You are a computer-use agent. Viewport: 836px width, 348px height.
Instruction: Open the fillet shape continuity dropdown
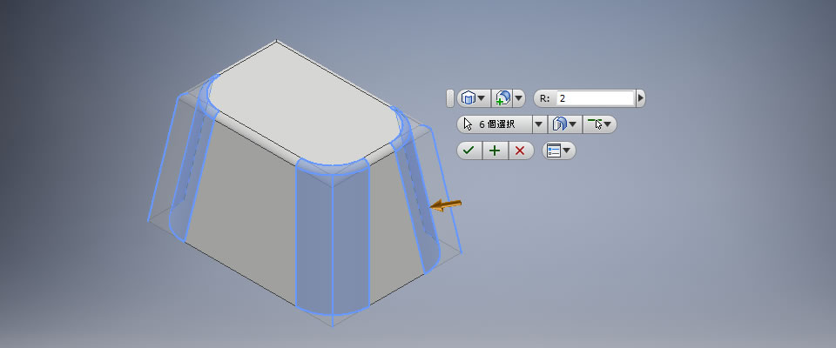pyautogui.click(x=564, y=124)
